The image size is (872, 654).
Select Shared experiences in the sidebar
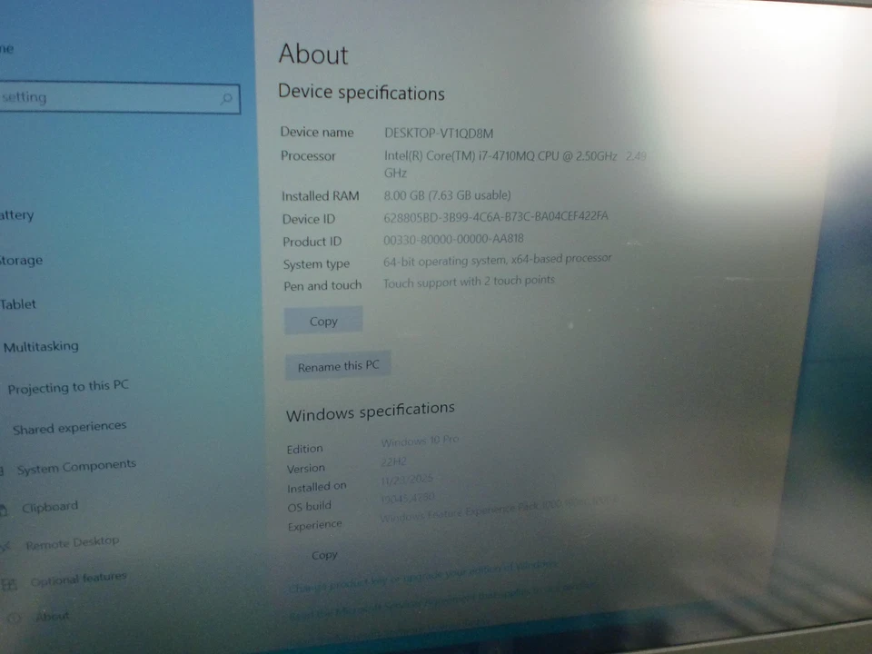coord(71,426)
